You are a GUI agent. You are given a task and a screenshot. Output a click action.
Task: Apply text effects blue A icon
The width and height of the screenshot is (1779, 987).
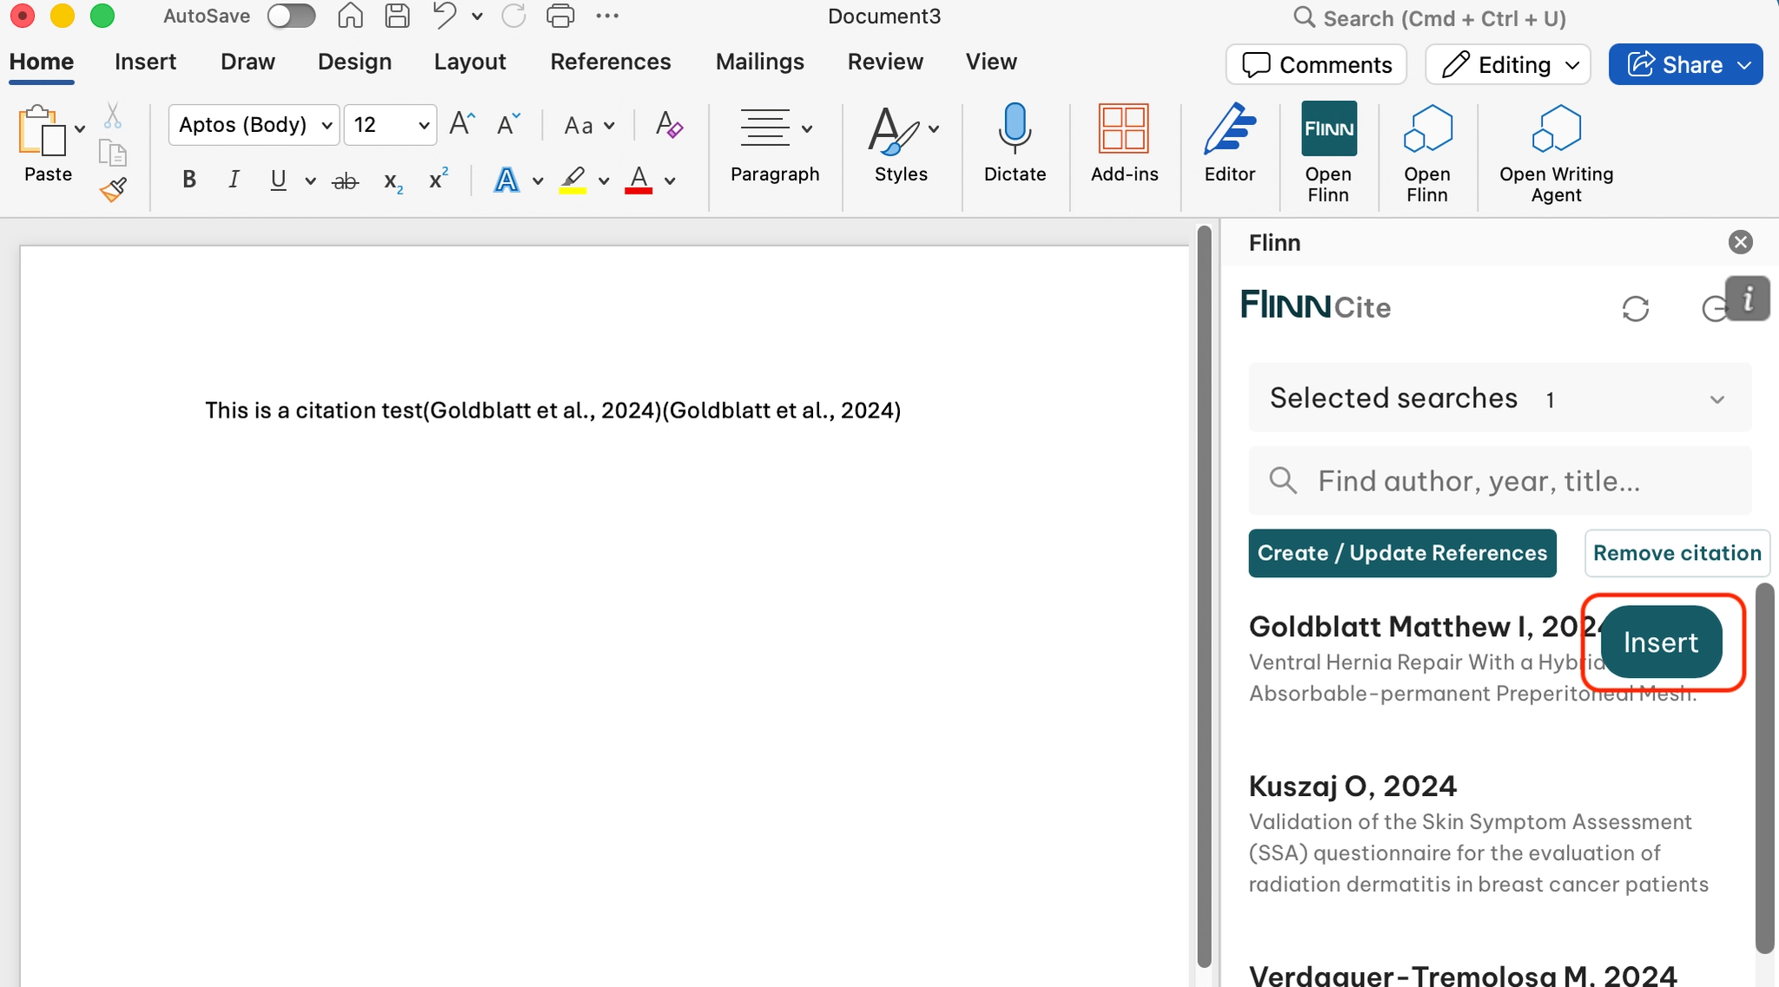pos(506,180)
